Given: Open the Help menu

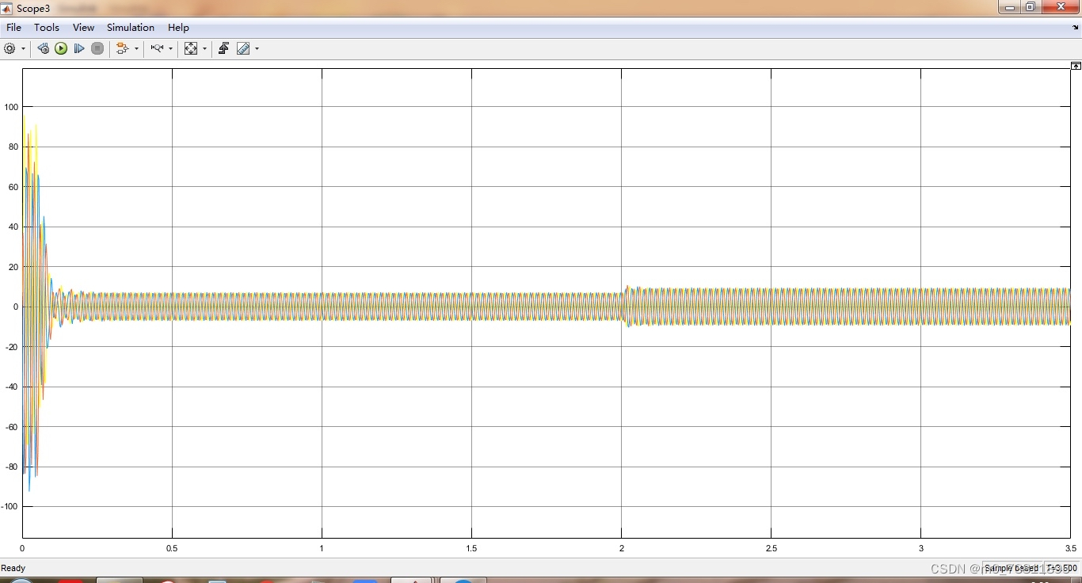Looking at the screenshot, I should tap(178, 27).
